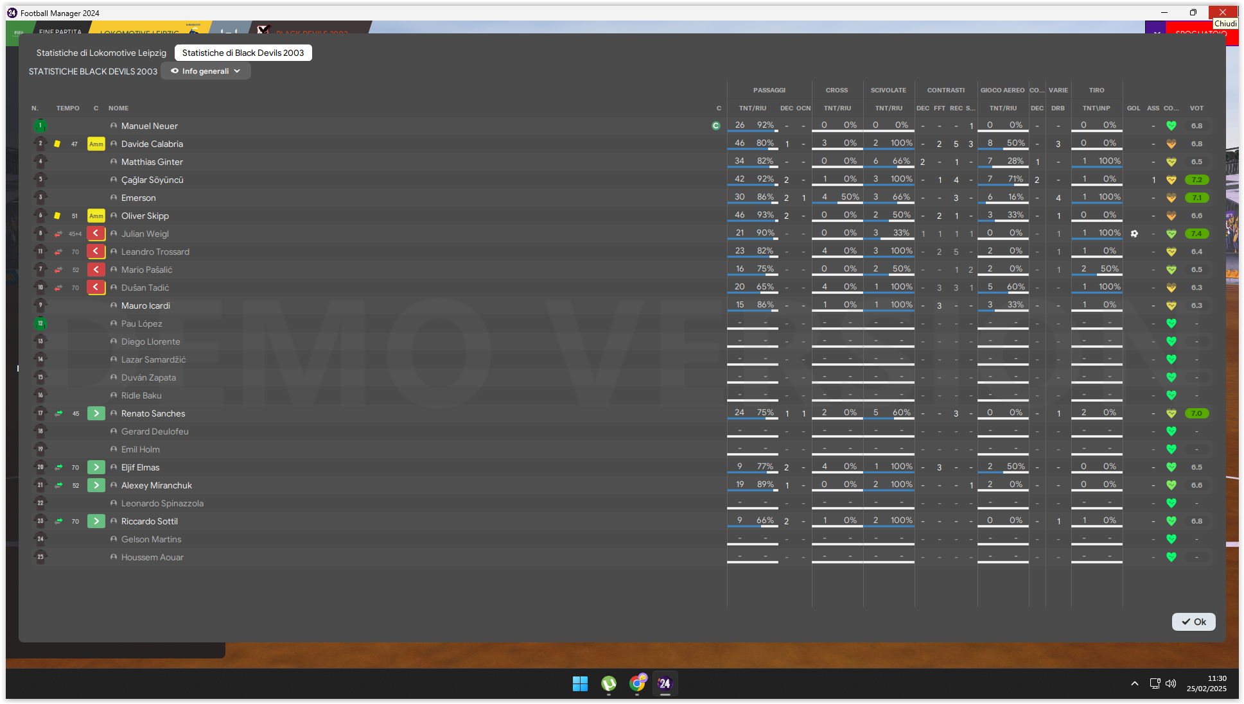
Task: Show hidden icons in system tray
Action: coord(1134,683)
